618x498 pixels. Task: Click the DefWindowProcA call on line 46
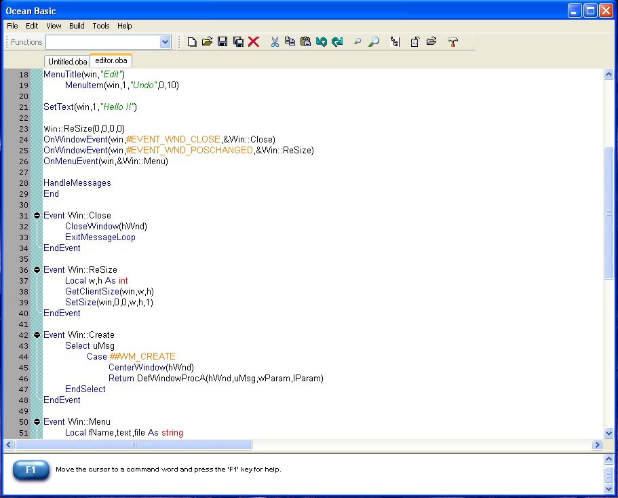[x=172, y=379]
